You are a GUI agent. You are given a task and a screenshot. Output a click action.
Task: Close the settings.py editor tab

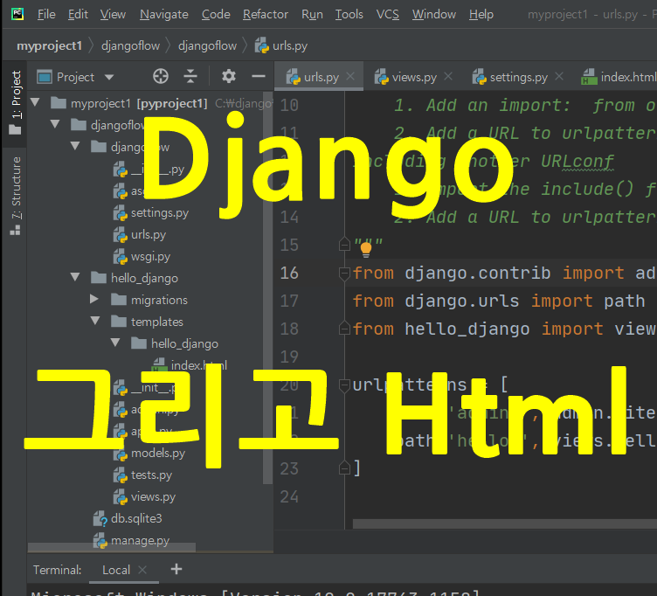point(559,76)
